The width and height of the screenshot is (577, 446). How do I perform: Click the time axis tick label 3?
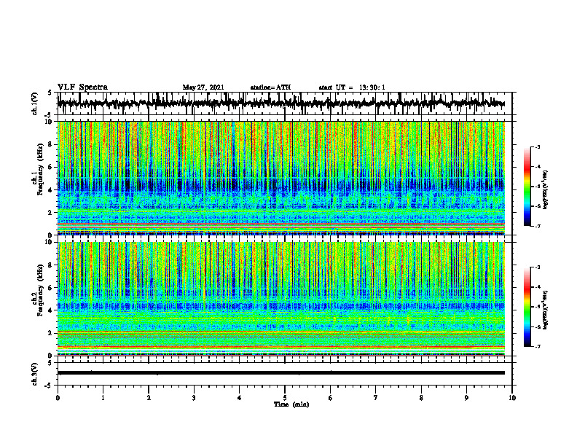coord(194,398)
